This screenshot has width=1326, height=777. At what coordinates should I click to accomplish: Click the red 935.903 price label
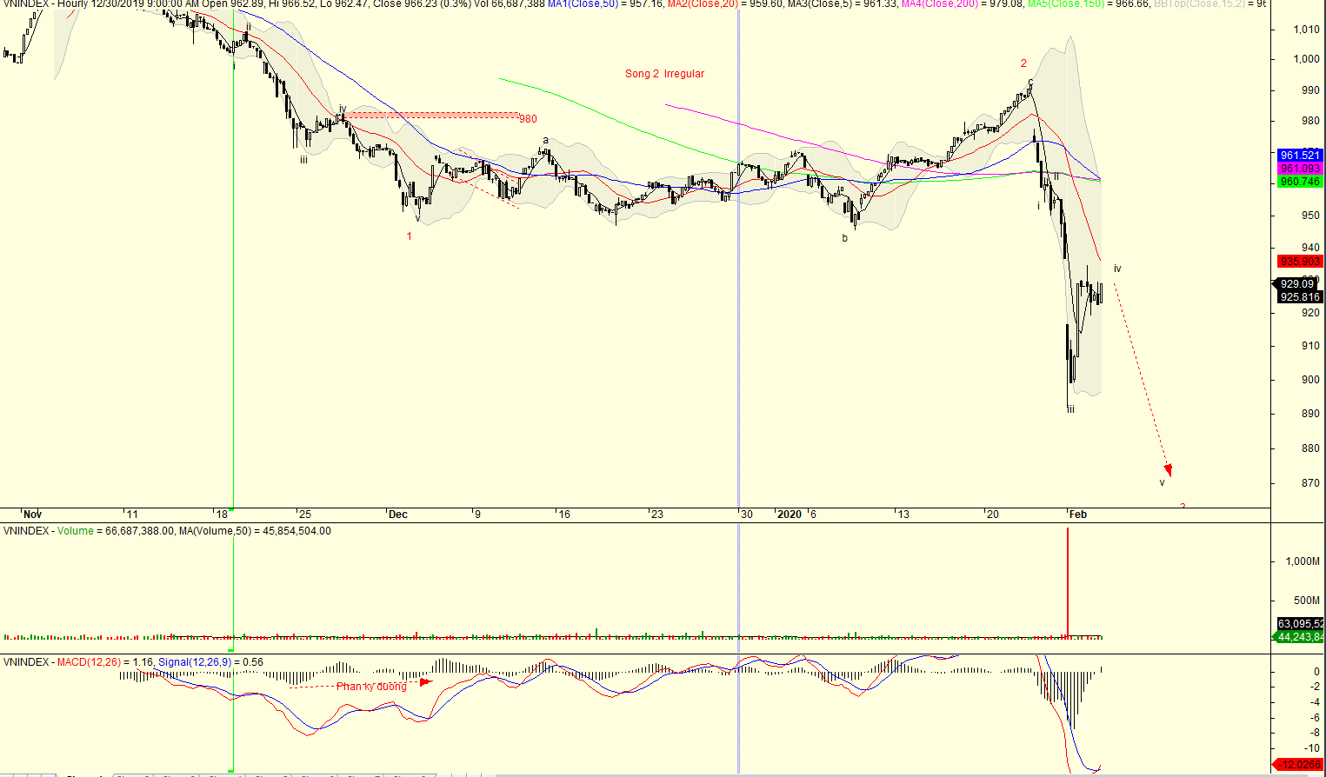(1299, 262)
